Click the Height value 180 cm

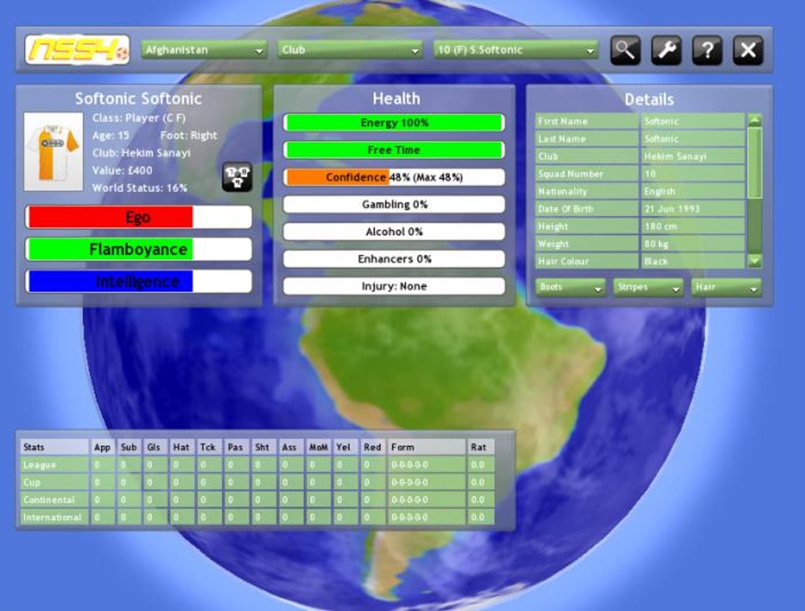[x=693, y=226]
